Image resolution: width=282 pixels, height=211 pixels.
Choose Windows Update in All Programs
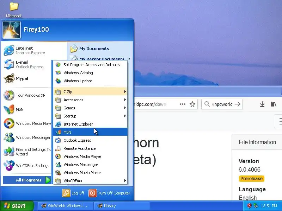pyautogui.click(x=90, y=81)
